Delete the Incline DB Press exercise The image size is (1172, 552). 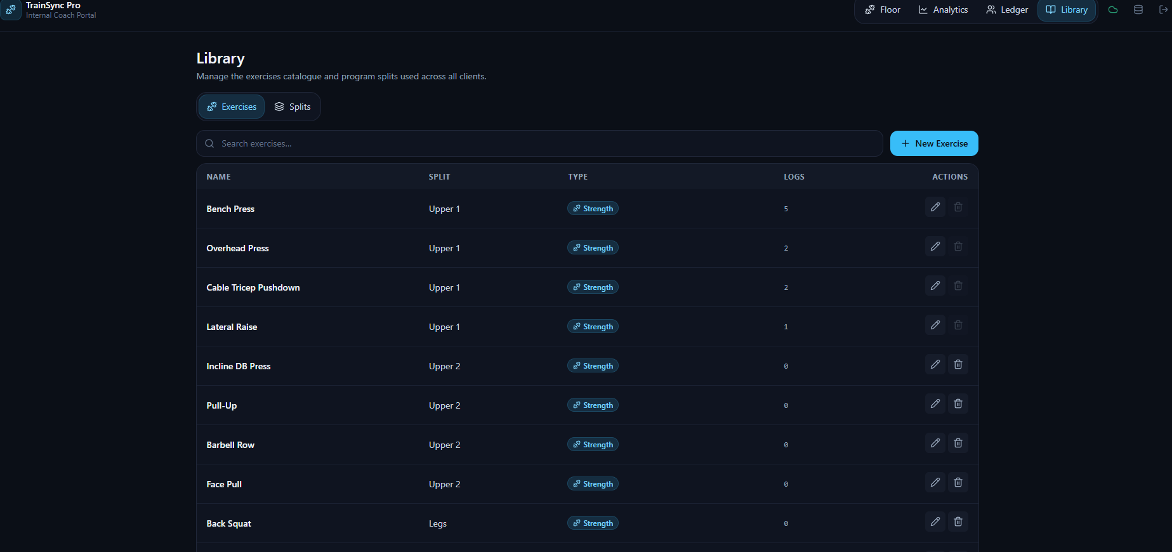click(x=958, y=364)
